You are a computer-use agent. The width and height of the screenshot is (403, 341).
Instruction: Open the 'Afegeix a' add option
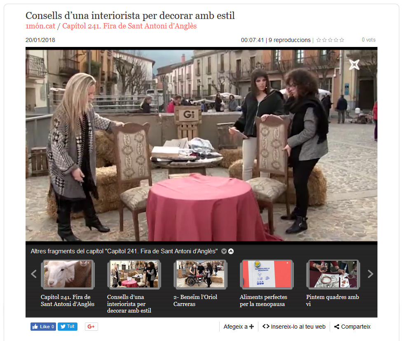click(x=239, y=327)
